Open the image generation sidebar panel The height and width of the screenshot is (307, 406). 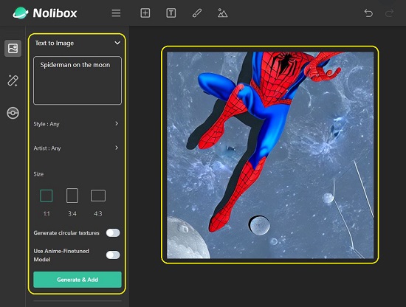13,49
